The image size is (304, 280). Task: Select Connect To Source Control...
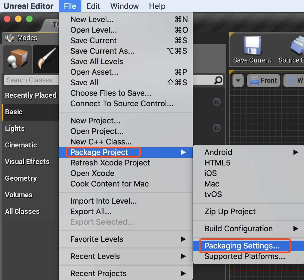tap(126, 103)
